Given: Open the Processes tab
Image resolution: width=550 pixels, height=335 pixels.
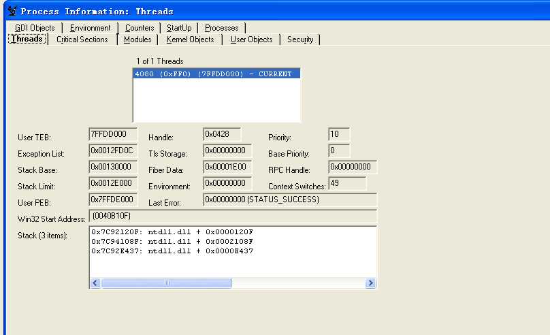Looking at the screenshot, I should [x=221, y=28].
